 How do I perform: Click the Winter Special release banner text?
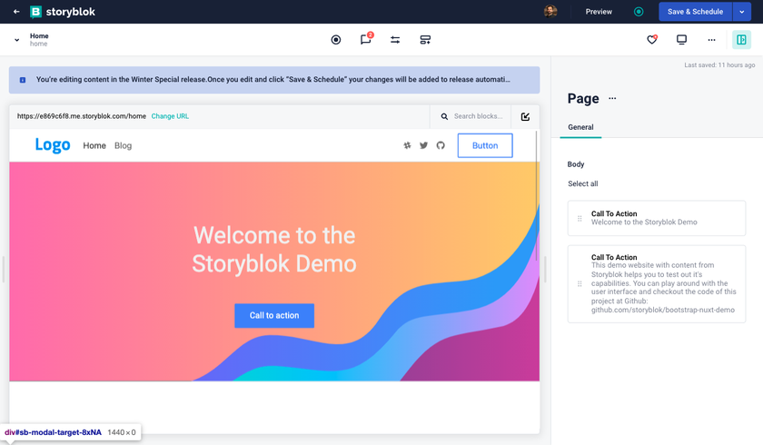point(273,79)
